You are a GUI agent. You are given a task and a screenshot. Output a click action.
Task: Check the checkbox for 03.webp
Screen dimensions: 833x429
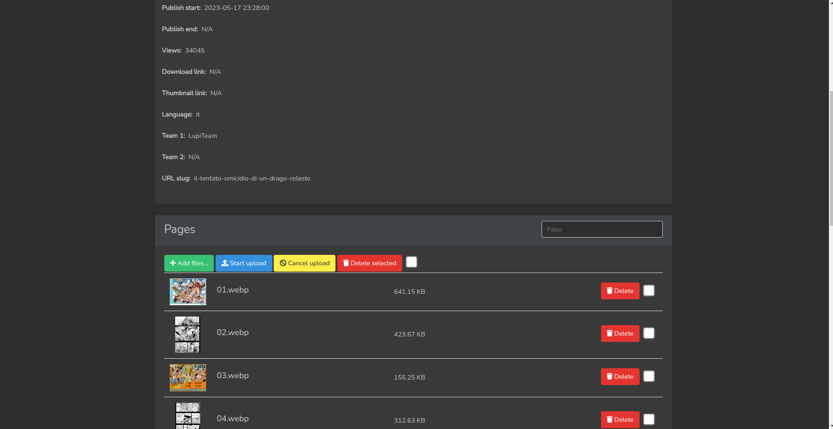[649, 376]
